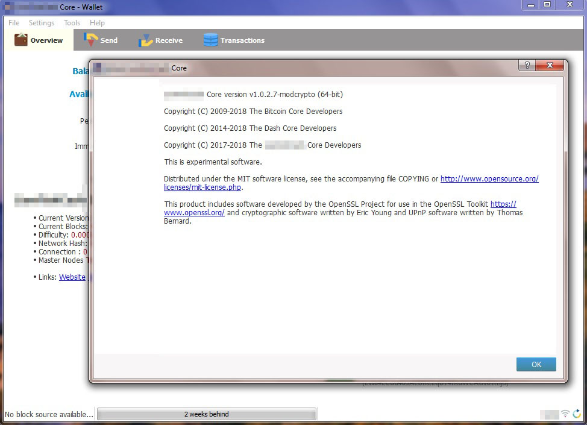Click the blockchain sync progress spinner icon
587x425 pixels.
pos(577,414)
